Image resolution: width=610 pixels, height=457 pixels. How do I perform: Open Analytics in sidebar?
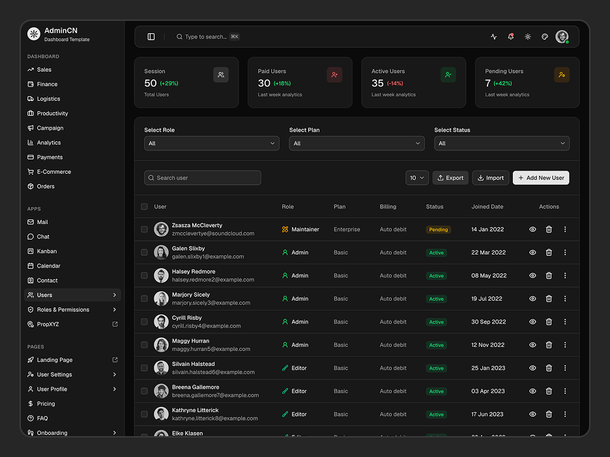(x=72, y=143)
